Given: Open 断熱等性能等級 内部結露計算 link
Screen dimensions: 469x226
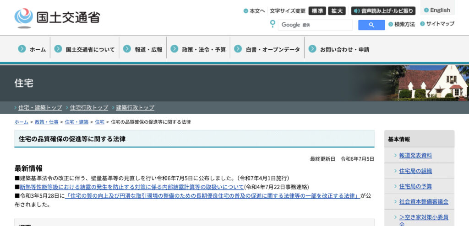Looking at the screenshot, I should 132,187.
